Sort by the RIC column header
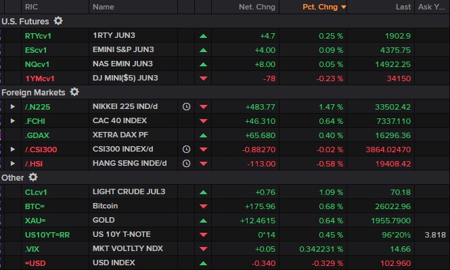This screenshot has width=450, height=270. click(x=32, y=7)
